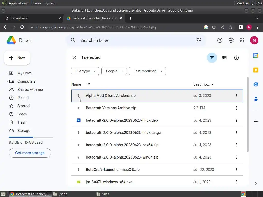Screen dimensions: 263x197
Task: Select Betacraft Launcher Drive tab
Action: point(95,18)
